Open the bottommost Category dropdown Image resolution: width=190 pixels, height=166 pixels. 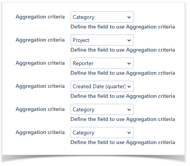click(x=102, y=132)
